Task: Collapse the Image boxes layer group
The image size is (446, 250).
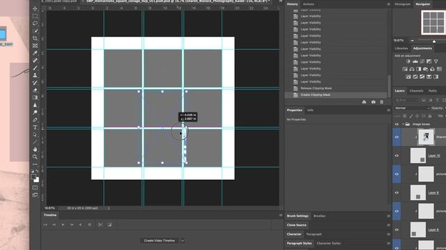Action: point(403,124)
